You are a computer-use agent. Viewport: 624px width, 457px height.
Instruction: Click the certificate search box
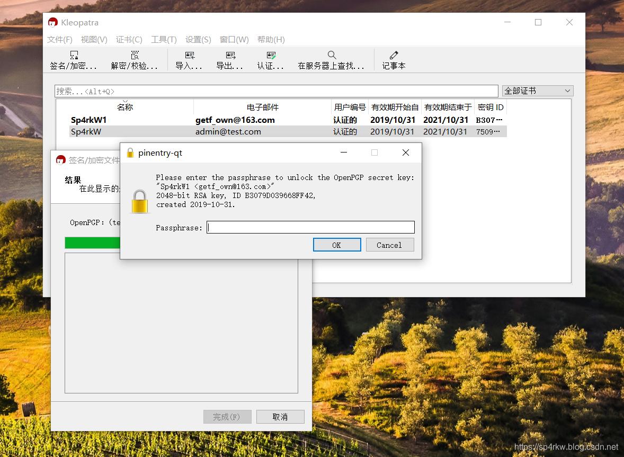pyautogui.click(x=276, y=91)
